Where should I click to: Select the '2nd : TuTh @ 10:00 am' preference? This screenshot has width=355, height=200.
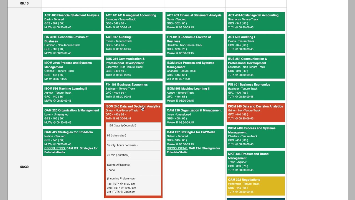(x=121, y=188)
